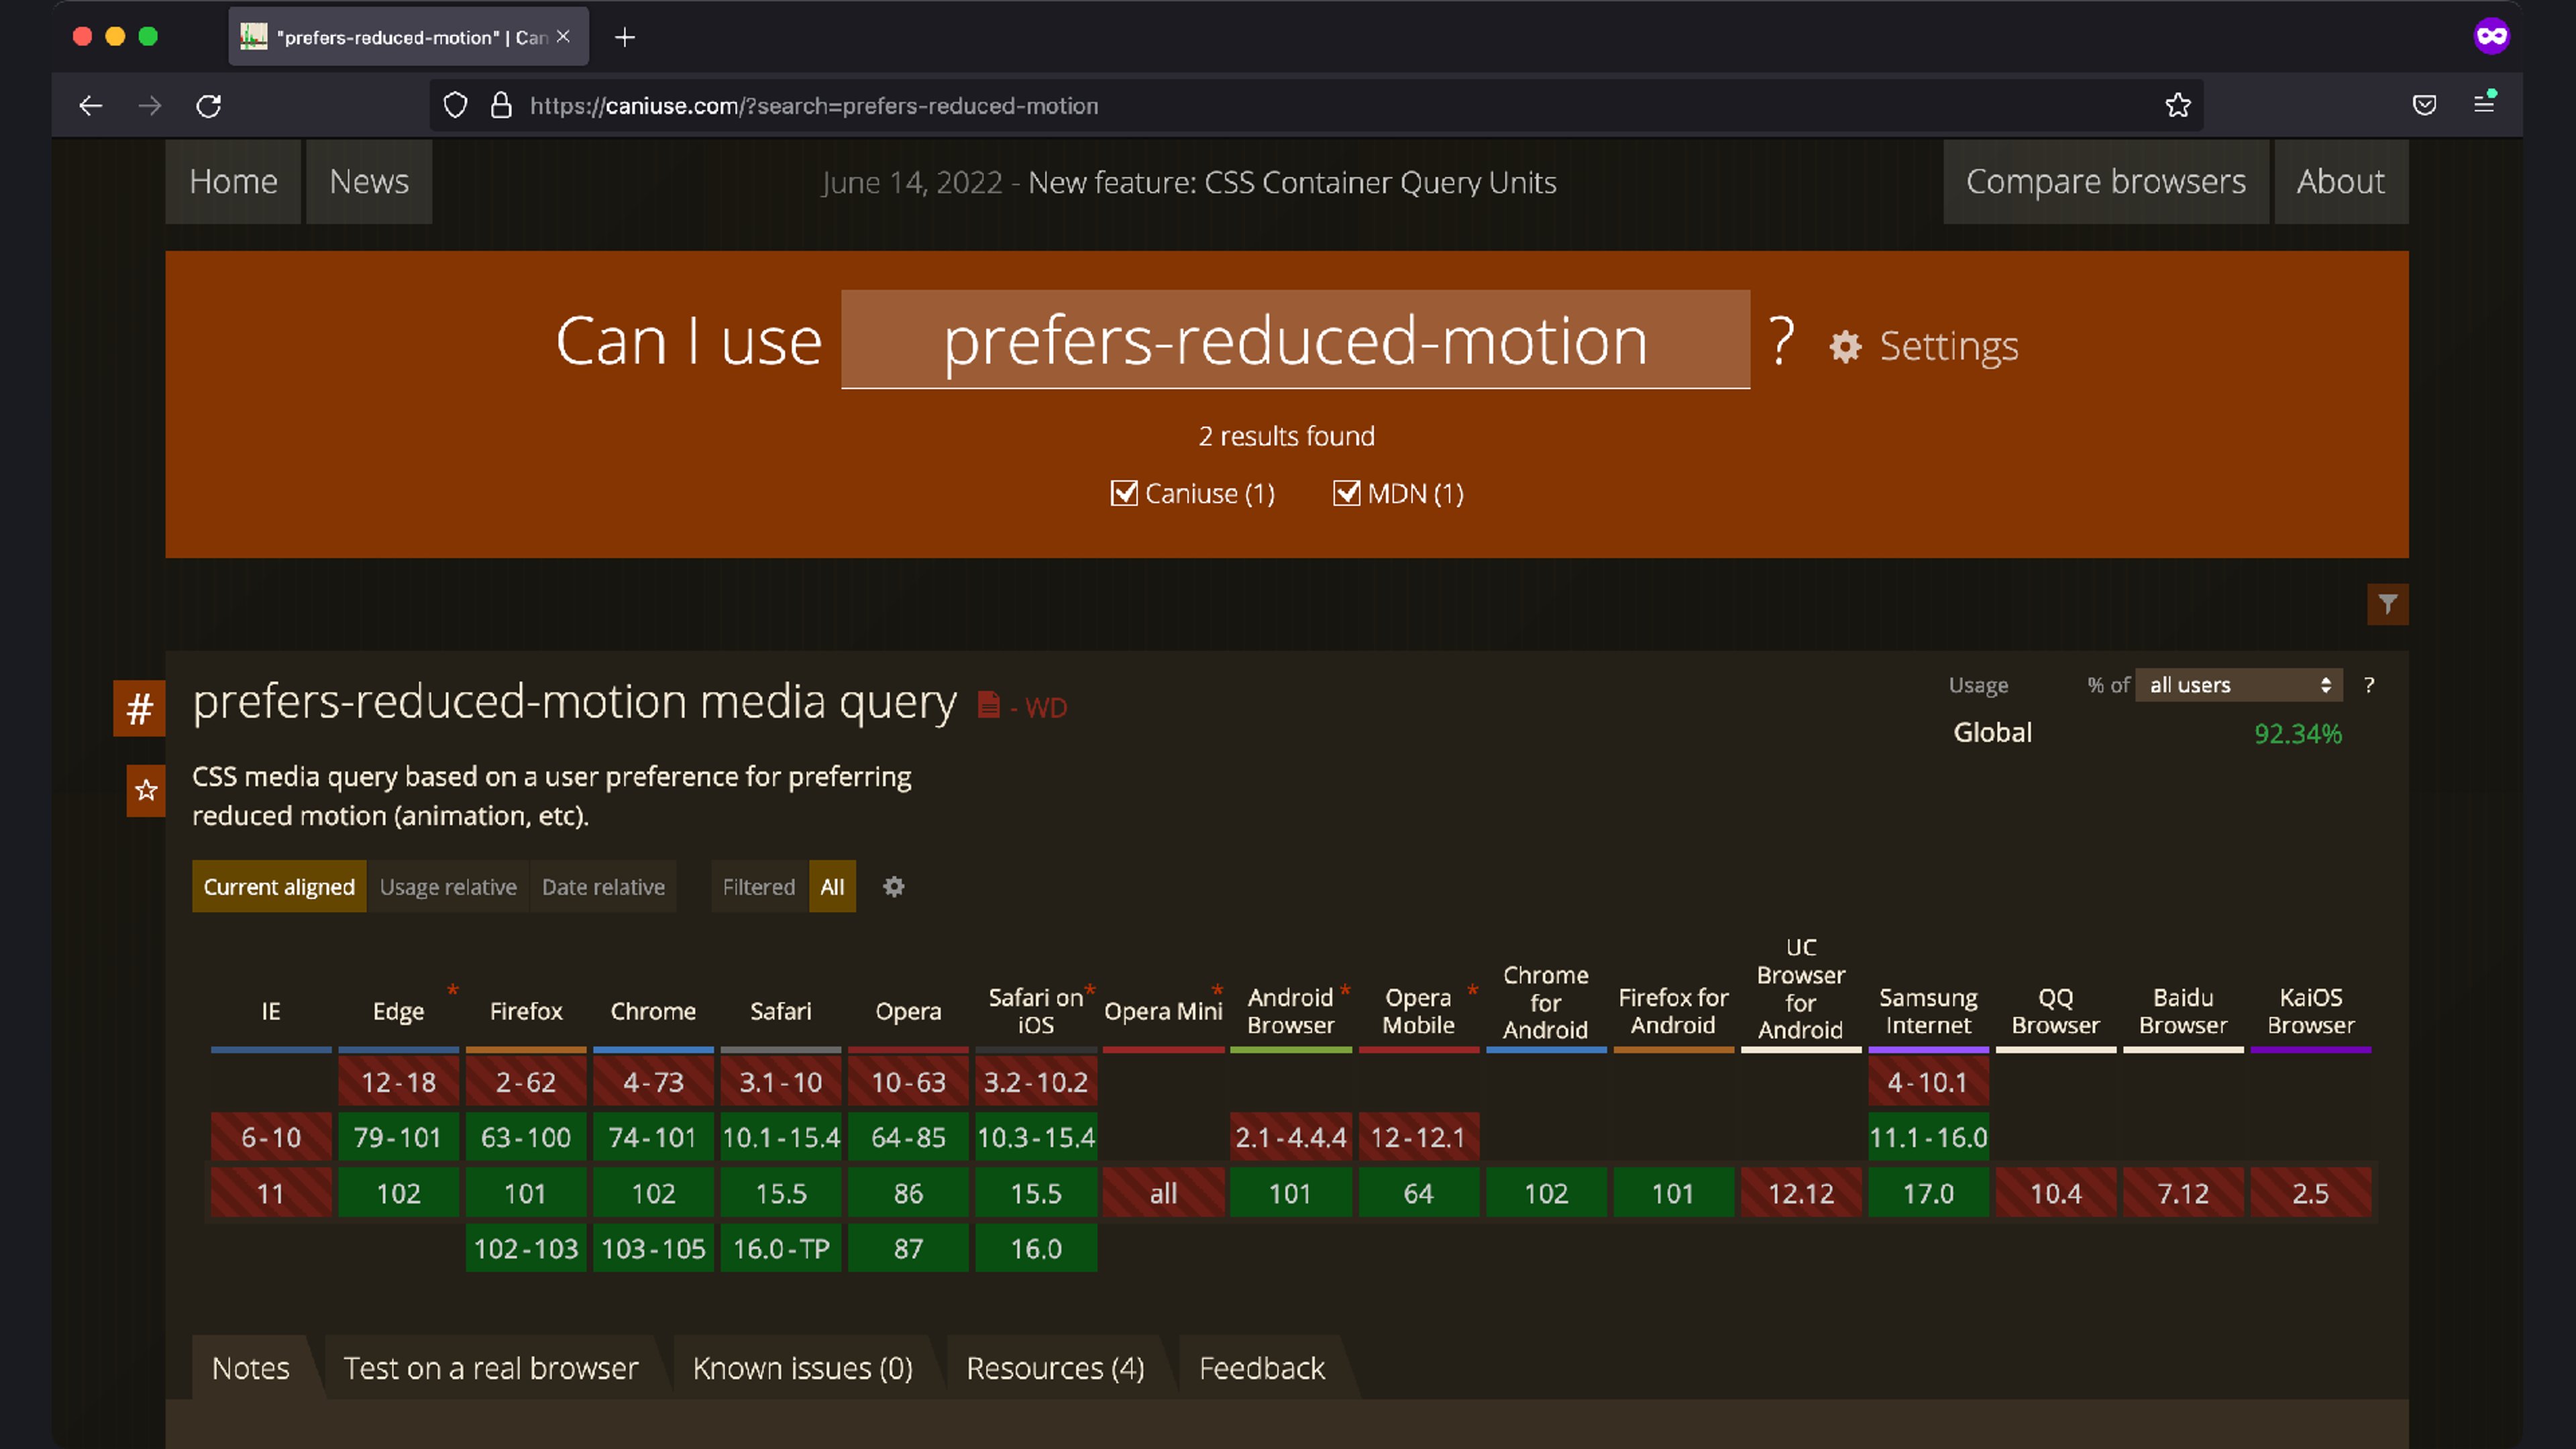Click the hash permalink icon

pyautogui.click(x=139, y=708)
